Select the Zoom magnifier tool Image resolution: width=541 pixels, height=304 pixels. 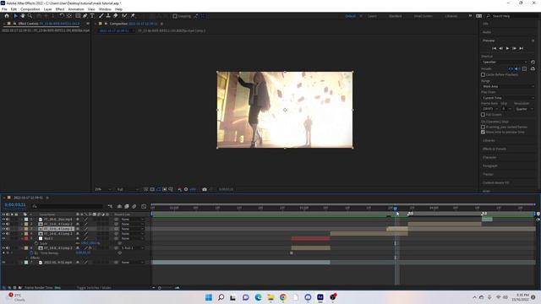(30, 16)
